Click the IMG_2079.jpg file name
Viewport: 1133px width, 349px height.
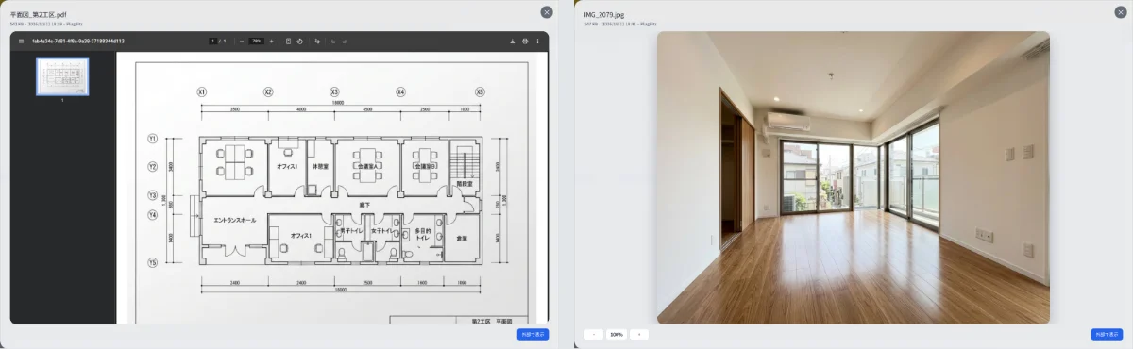604,15
